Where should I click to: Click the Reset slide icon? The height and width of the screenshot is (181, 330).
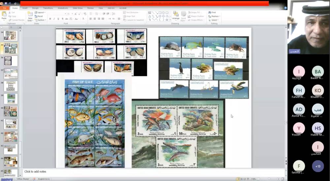pos(36,16)
